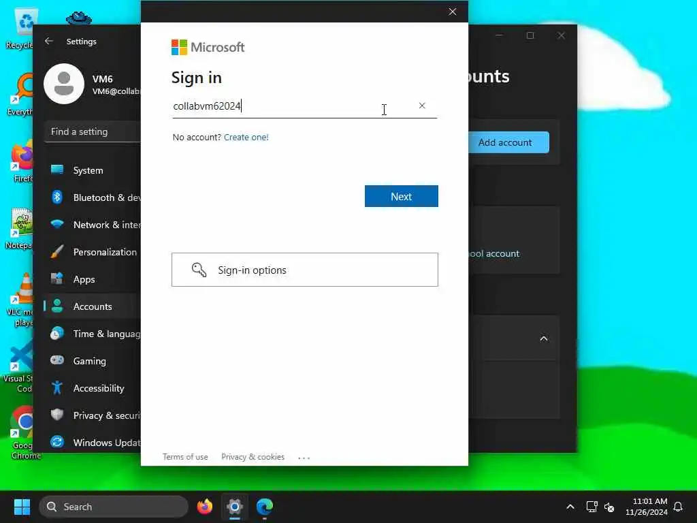Click the Gaming controller icon

[57, 360]
